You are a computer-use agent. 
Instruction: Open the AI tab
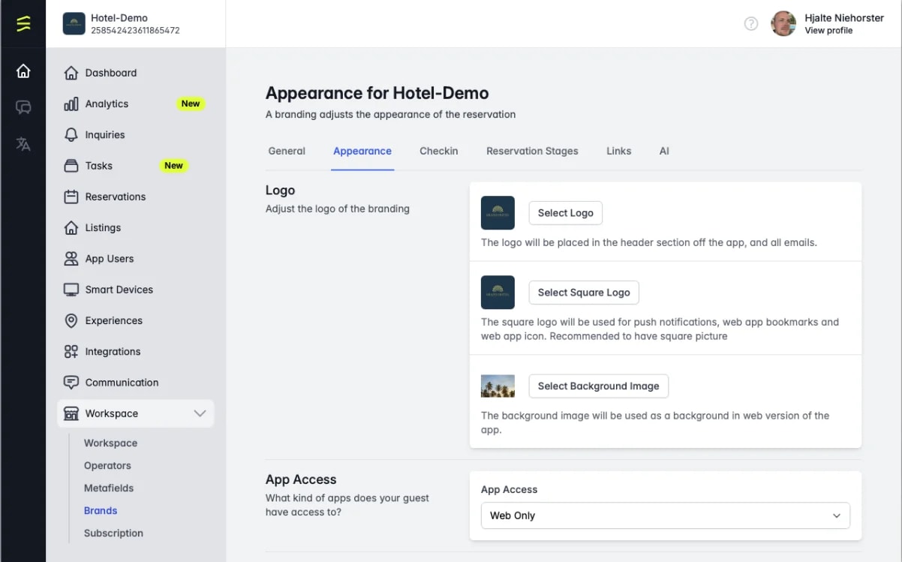point(664,151)
